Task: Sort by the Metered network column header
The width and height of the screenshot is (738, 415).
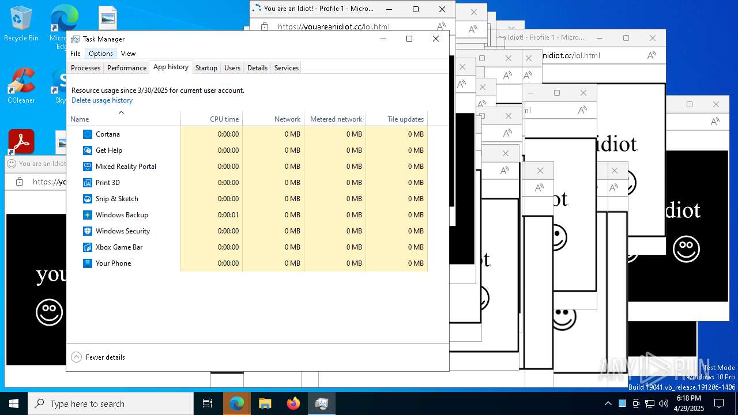Action: [335, 119]
